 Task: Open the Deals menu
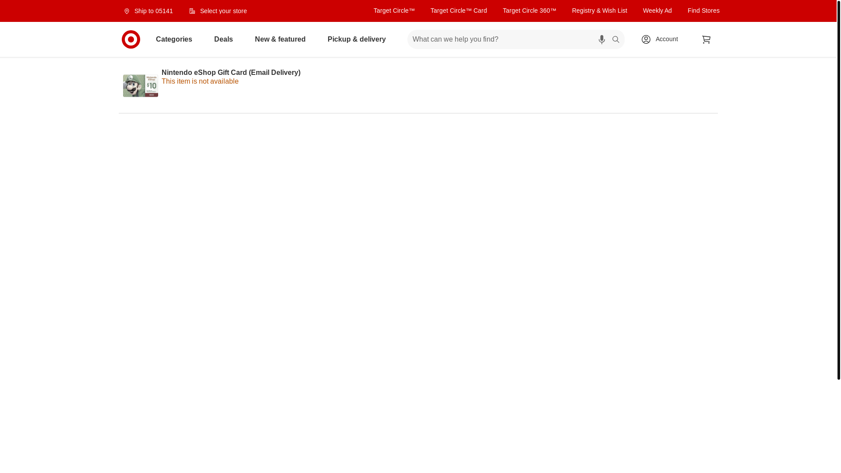click(x=223, y=39)
